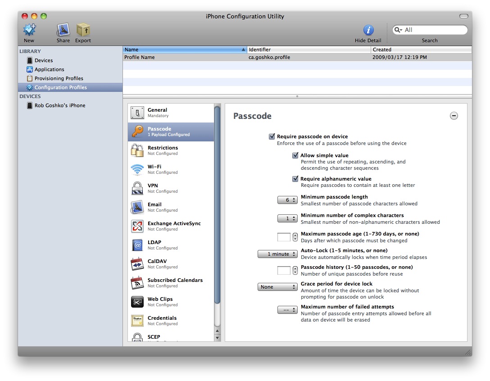Select the Profile Name row
The height and width of the screenshot is (381, 490).
click(297, 57)
